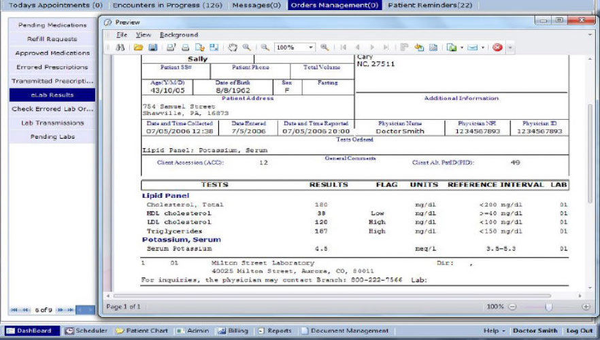
Task: Click the zoom slider plus button
Action: click(586, 307)
